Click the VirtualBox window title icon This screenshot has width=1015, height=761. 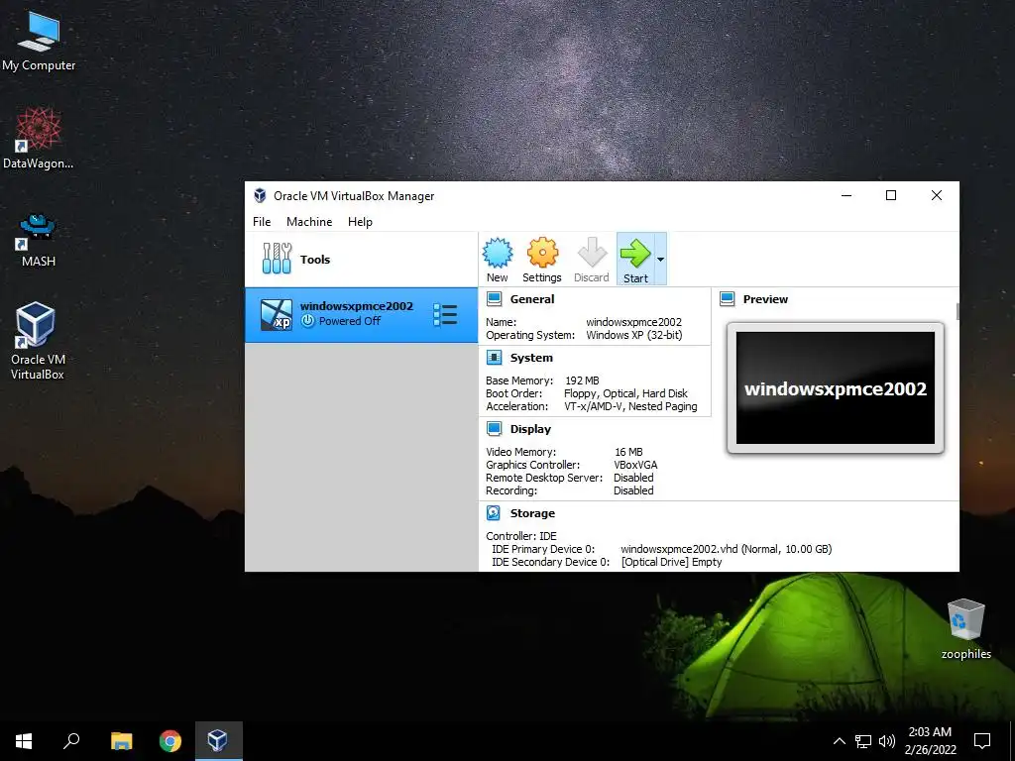[x=261, y=195]
